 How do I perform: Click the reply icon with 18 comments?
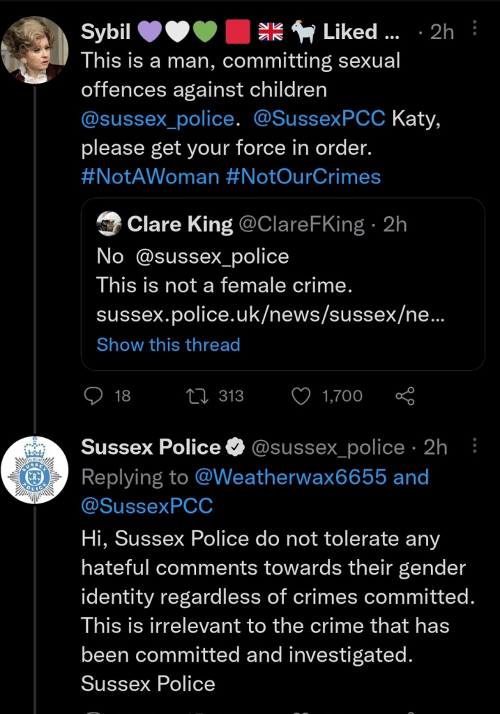(x=93, y=396)
